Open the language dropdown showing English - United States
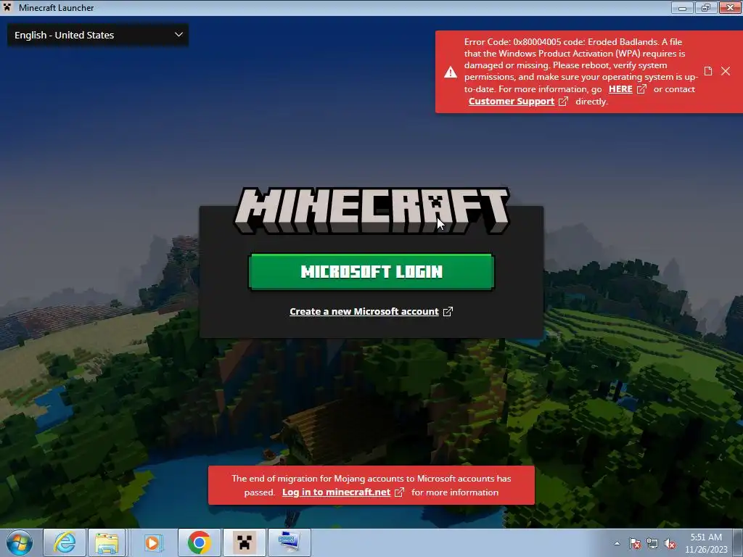743x557 pixels. coord(98,35)
